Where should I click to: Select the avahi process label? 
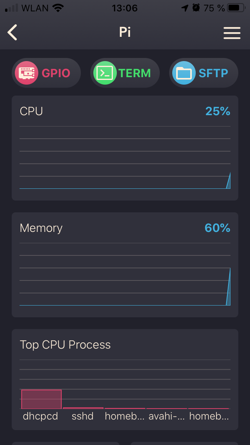(x=166, y=416)
